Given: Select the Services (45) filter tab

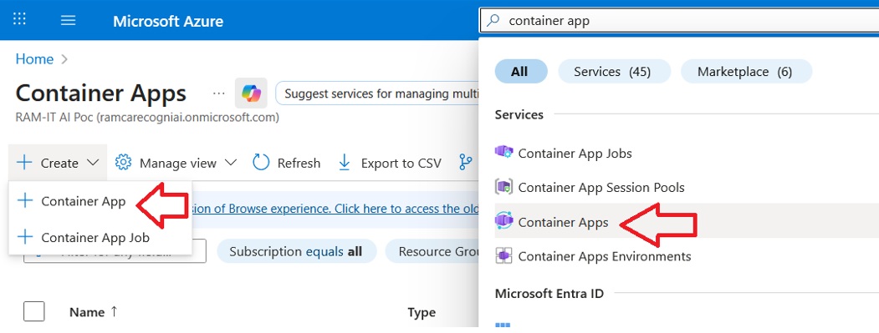Looking at the screenshot, I should click(x=615, y=72).
